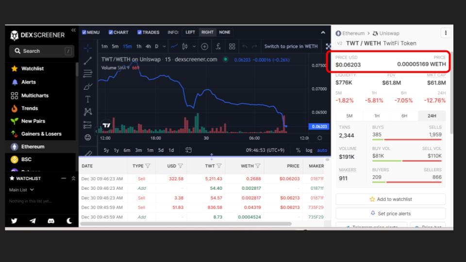
Task: Open the Telegram link icon
Action: coord(33,221)
